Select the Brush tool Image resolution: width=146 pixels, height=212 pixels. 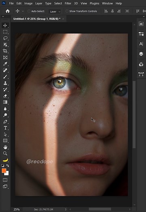(5, 77)
